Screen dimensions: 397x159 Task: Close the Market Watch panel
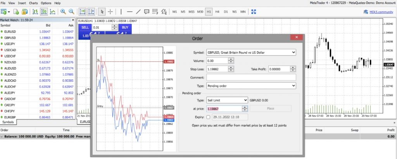[x=73, y=20]
